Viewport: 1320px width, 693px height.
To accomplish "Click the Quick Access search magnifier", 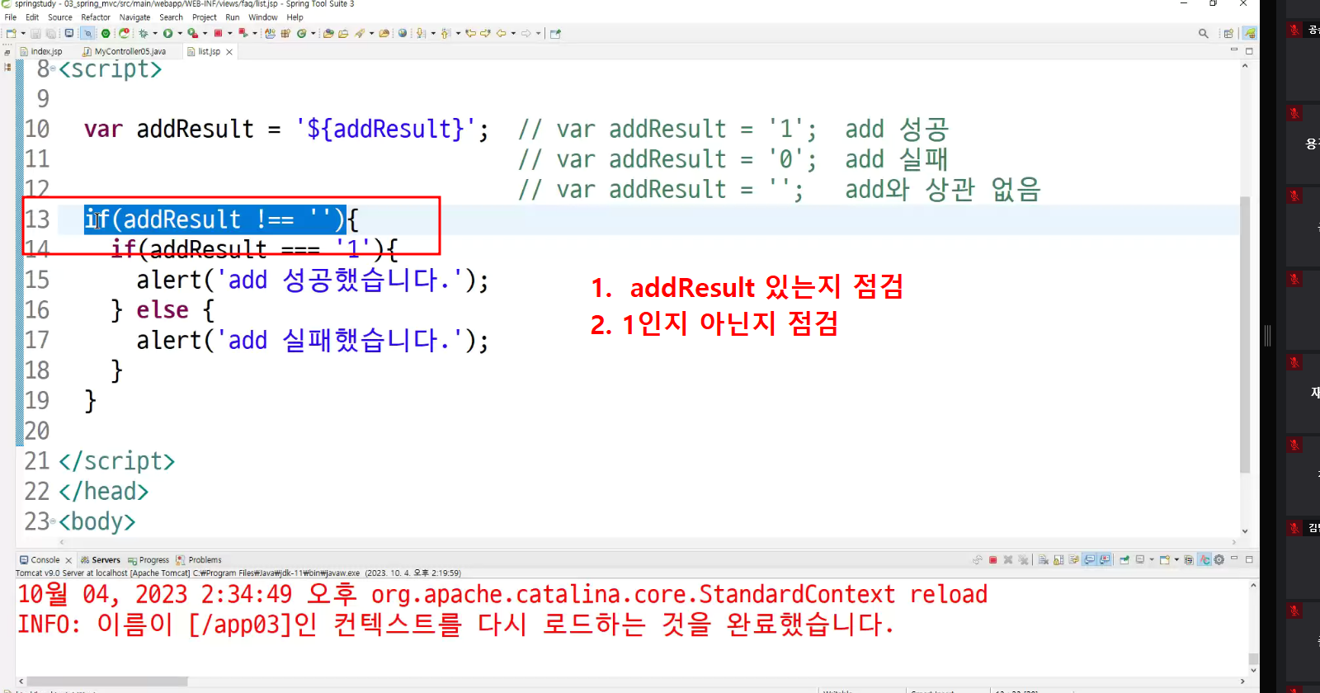I will 1204,34.
